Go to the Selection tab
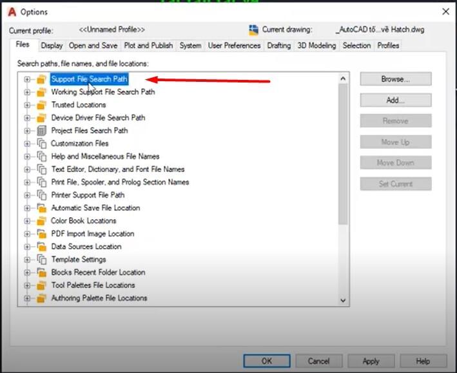Screen dimensions: 457x373 [x=356, y=46]
